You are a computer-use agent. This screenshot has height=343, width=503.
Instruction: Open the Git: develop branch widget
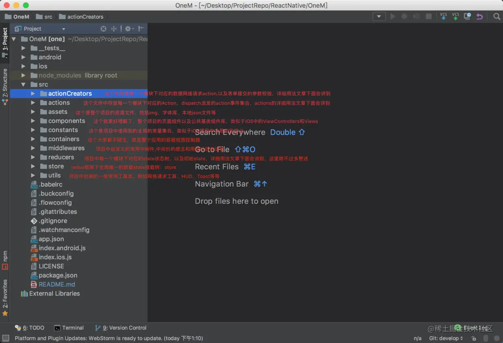446,338
